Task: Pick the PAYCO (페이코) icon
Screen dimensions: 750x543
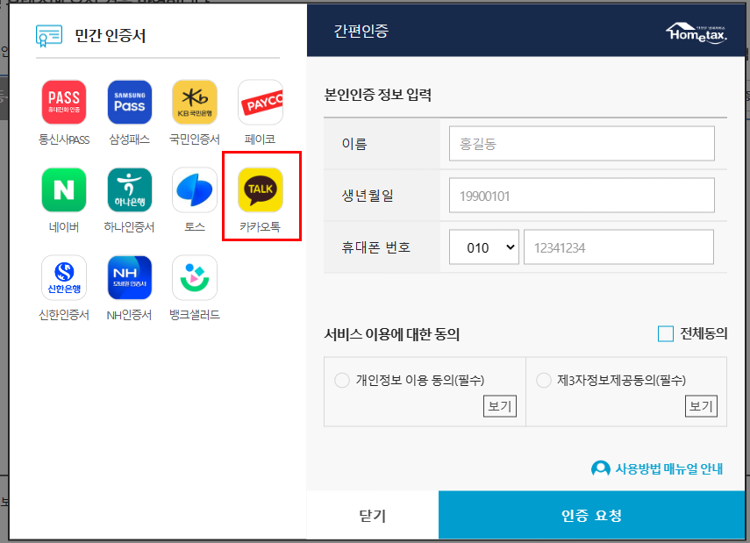Action: (261, 103)
